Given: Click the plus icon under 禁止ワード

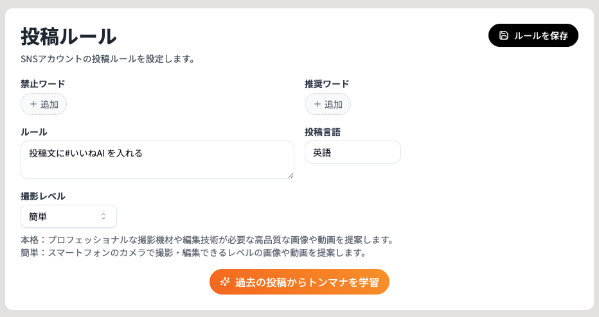Looking at the screenshot, I should click(33, 104).
